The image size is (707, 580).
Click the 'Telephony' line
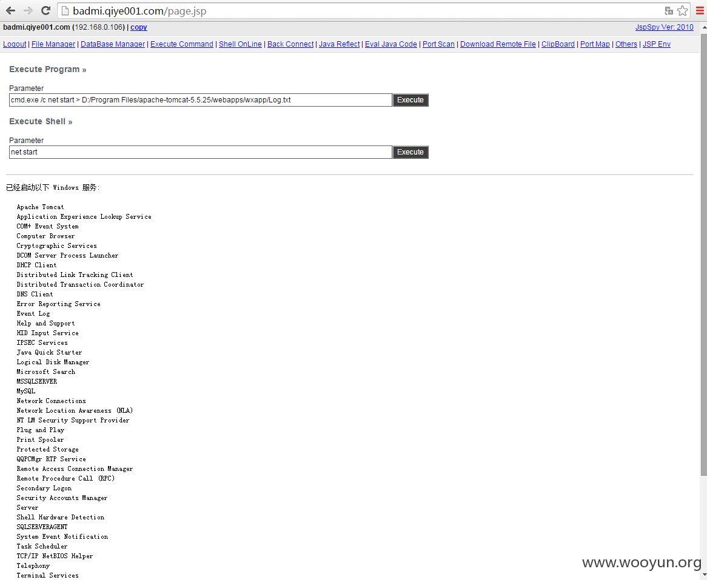tap(33, 565)
